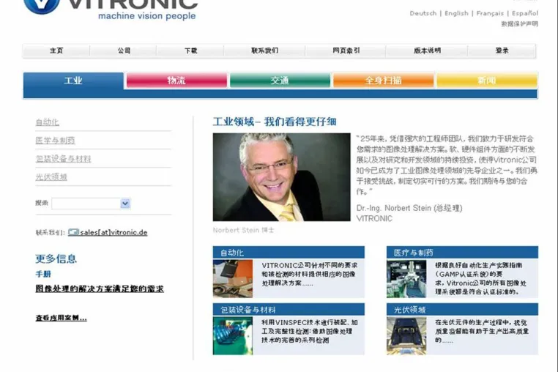
Task: Click the 更多信息 heading
Action: click(56, 258)
